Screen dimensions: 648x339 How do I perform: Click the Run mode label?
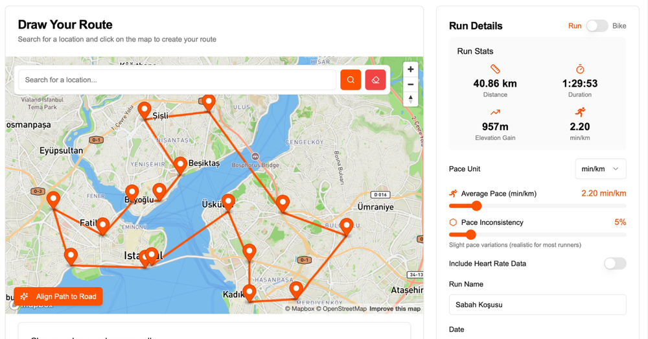[574, 26]
